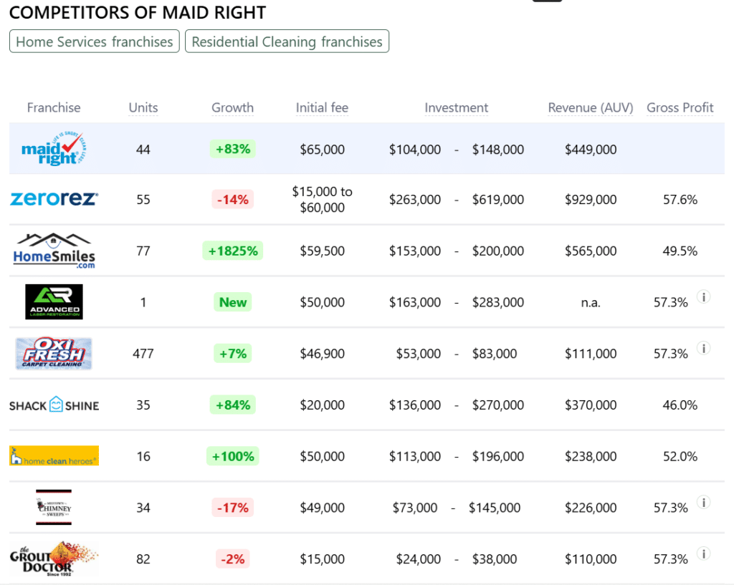
Task: Select the +84% growth badge for Shack Shine
Action: (233, 405)
